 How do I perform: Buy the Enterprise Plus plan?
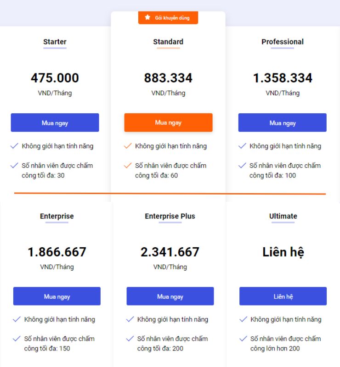click(x=170, y=296)
